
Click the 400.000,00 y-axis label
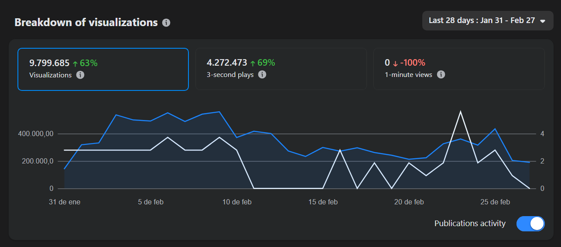(36, 134)
